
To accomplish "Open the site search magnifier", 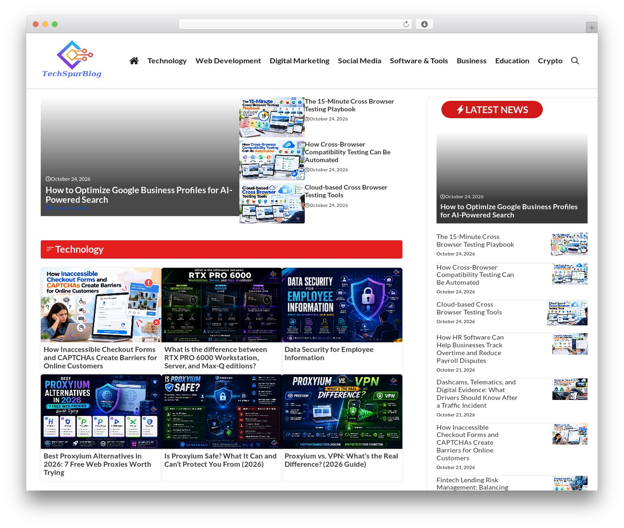I will [x=575, y=60].
